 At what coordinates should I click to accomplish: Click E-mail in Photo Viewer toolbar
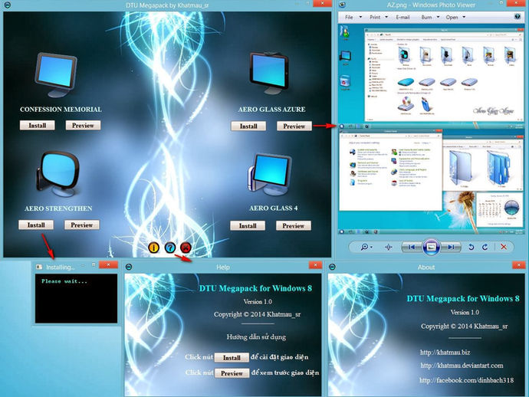402,17
